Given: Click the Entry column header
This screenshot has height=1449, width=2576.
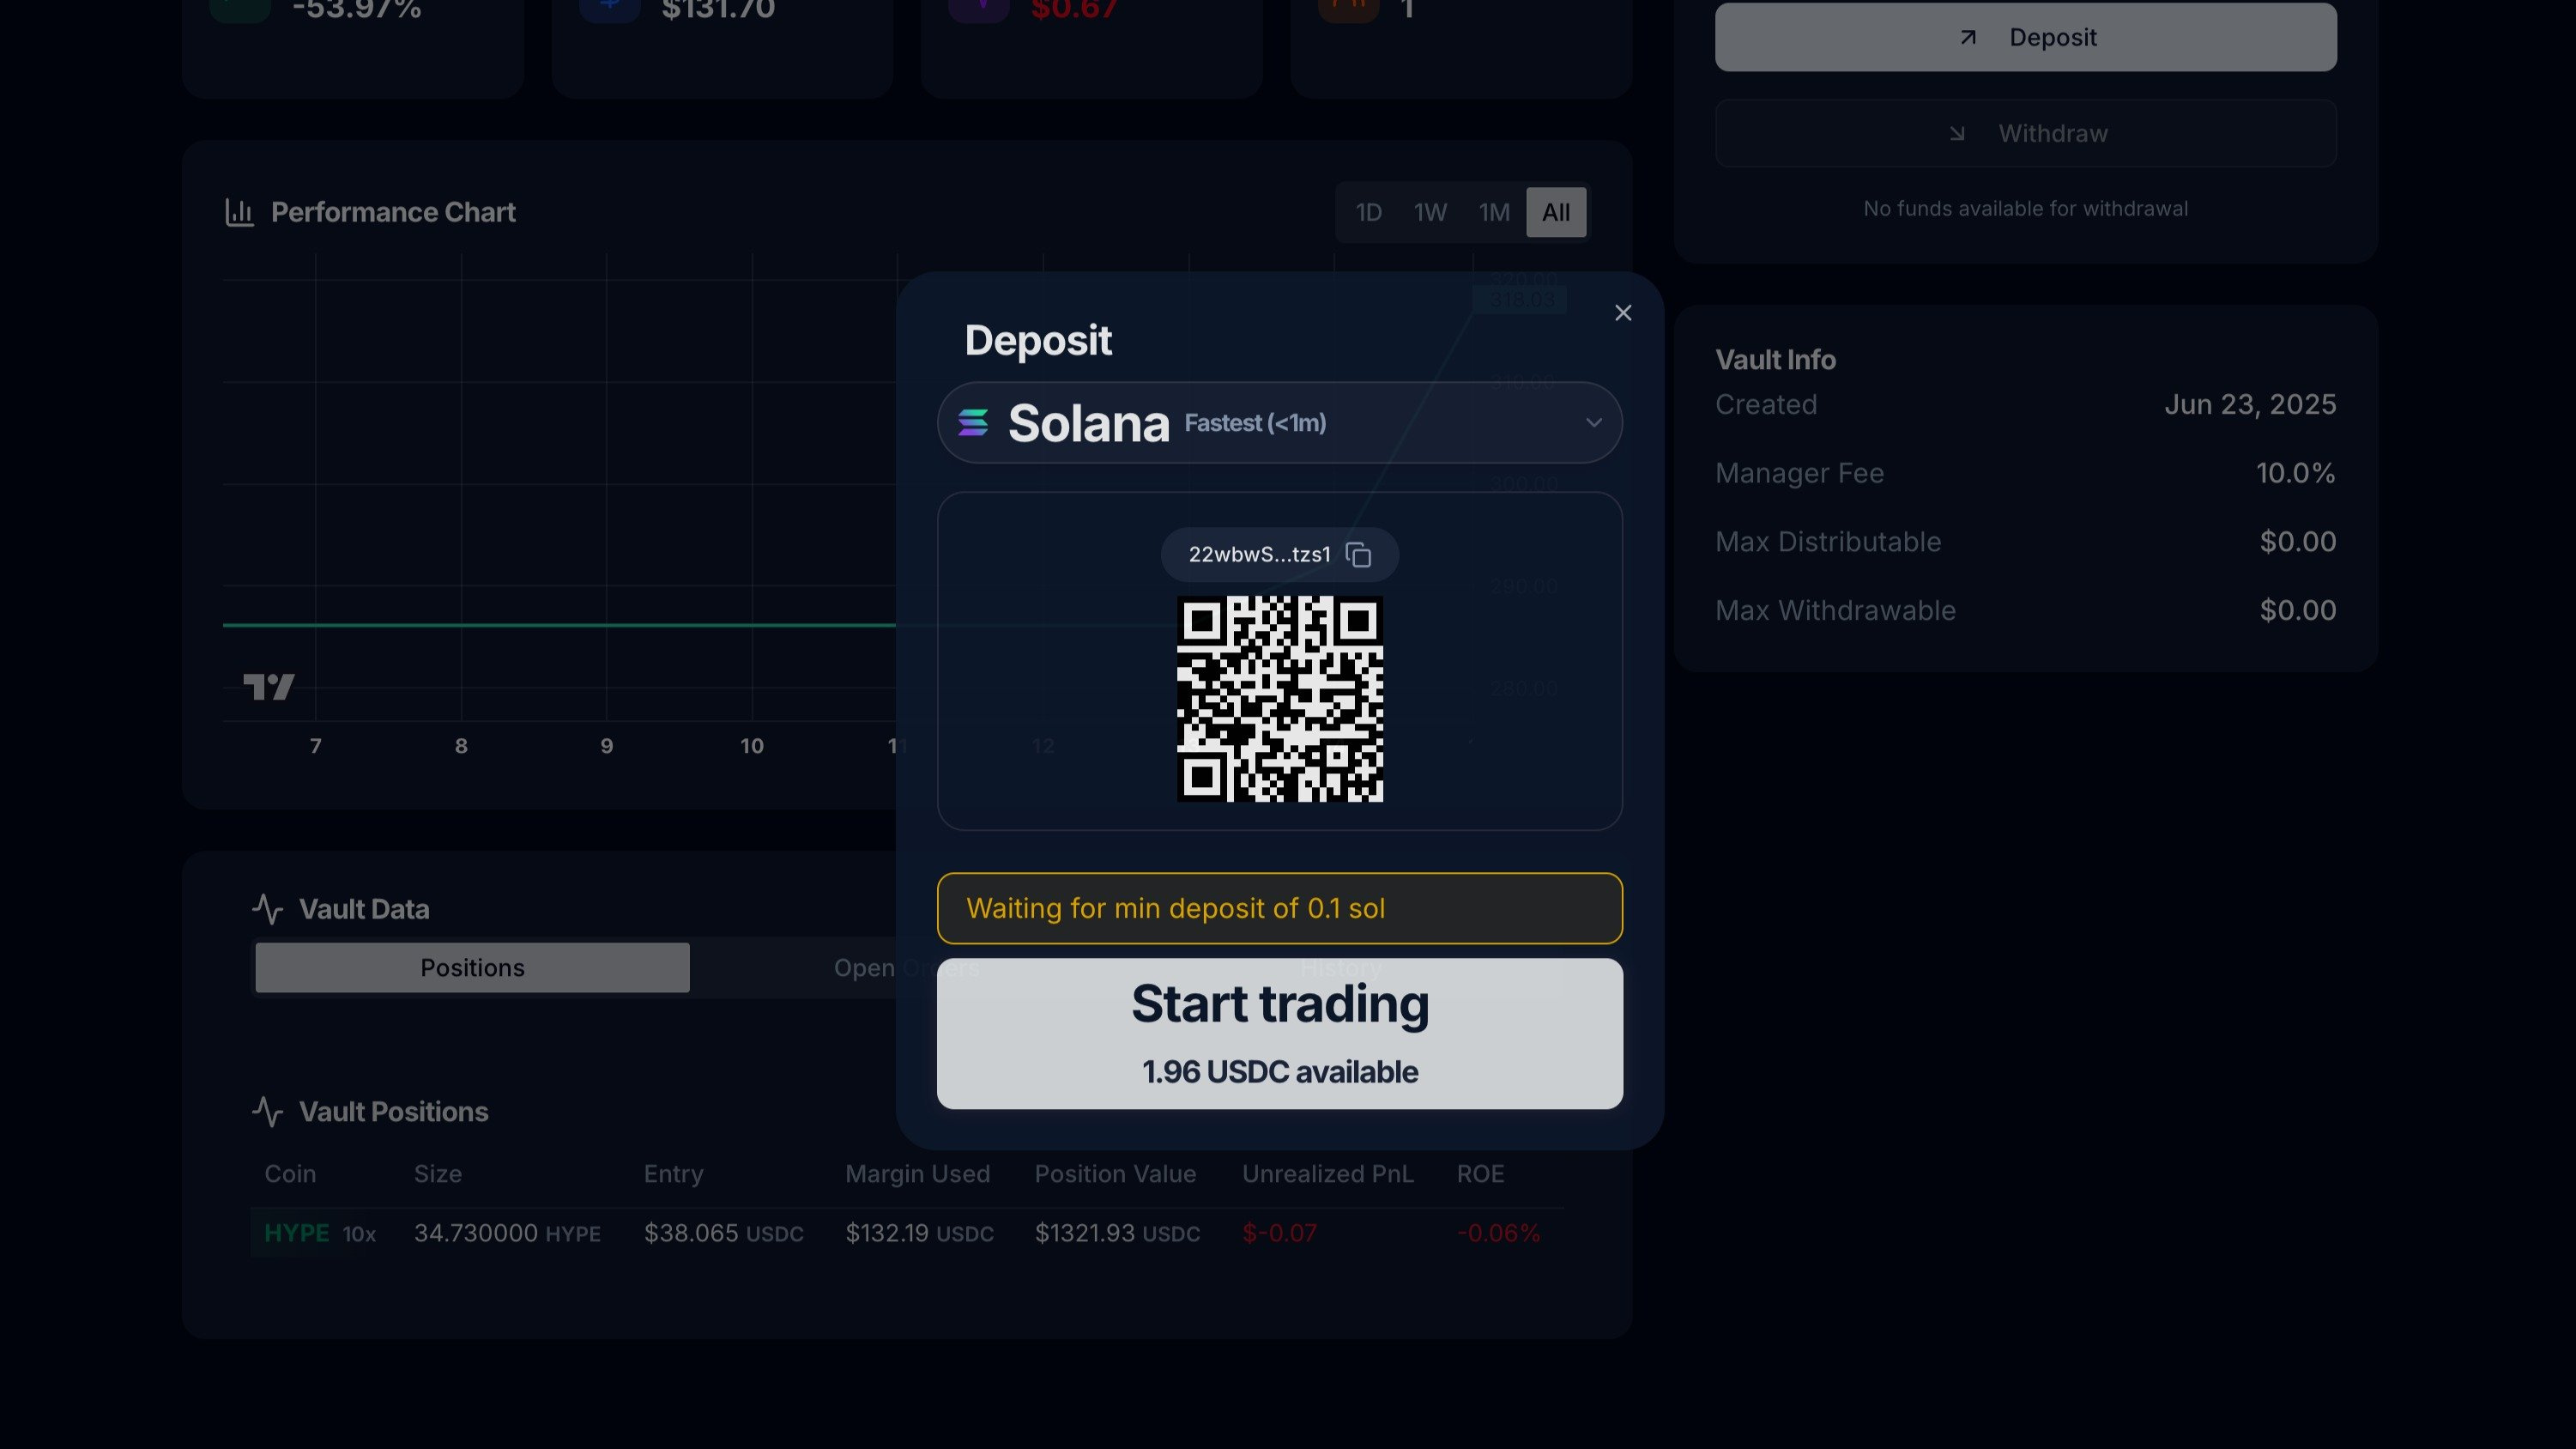Looking at the screenshot, I should 673,1173.
